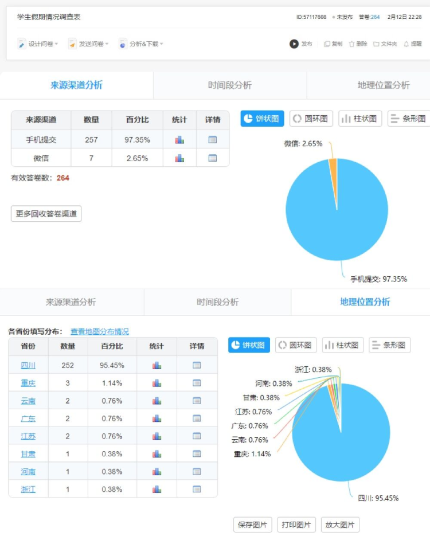This screenshot has width=430, height=544.
Task: Click the 发布 play icon
Action: pos(294,44)
